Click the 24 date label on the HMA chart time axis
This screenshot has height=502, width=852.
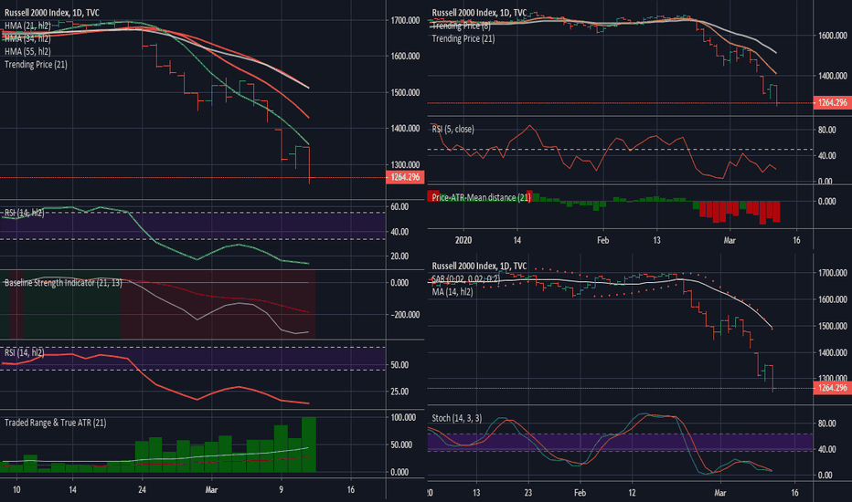[x=142, y=489]
